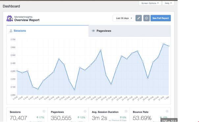Click the See Full Report button
Viewport: 199px width, 122px height.
pyautogui.click(x=160, y=18)
